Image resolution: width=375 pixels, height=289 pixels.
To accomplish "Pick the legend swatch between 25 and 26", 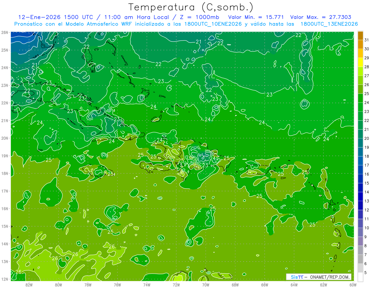I will coord(360,89).
